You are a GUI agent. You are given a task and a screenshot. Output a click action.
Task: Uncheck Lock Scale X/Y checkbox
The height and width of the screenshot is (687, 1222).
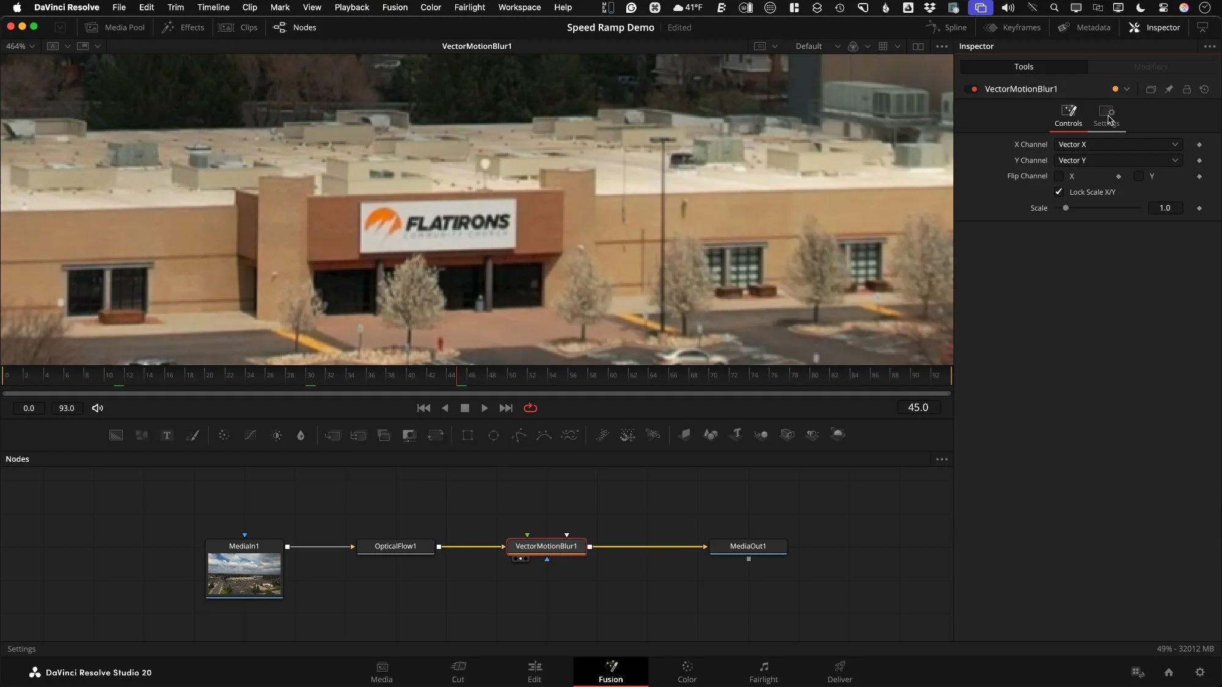tap(1059, 192)
